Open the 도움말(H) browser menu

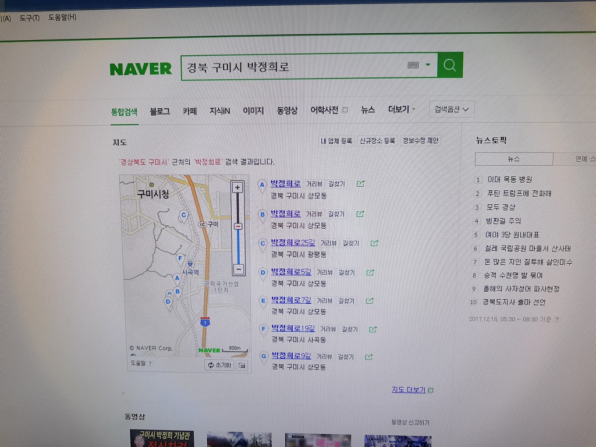click(x=62, y=17)
